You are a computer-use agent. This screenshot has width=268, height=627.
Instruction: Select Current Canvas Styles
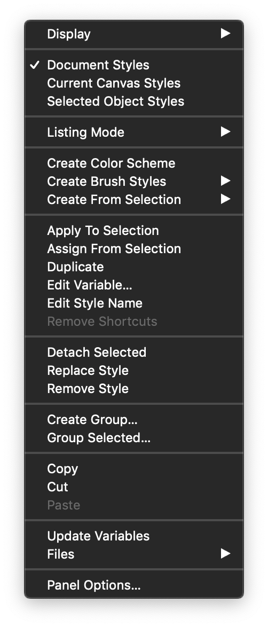point(134,83)
